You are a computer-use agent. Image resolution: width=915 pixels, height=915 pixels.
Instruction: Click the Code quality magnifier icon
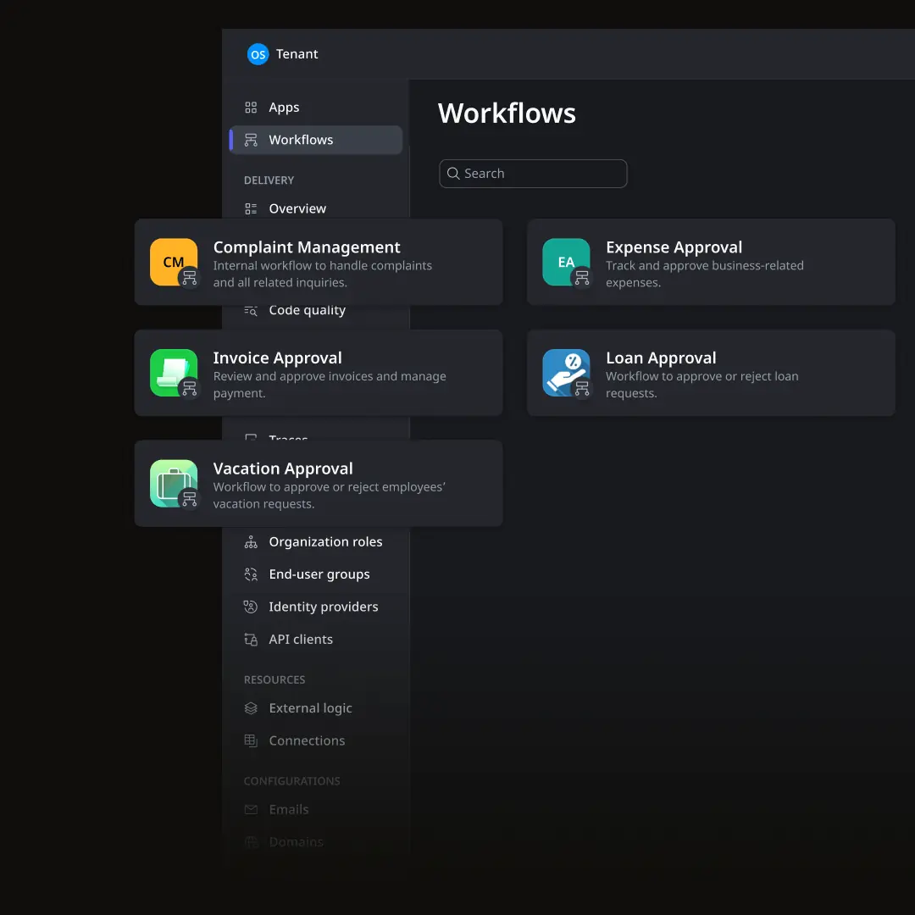[x=250, y=310]
